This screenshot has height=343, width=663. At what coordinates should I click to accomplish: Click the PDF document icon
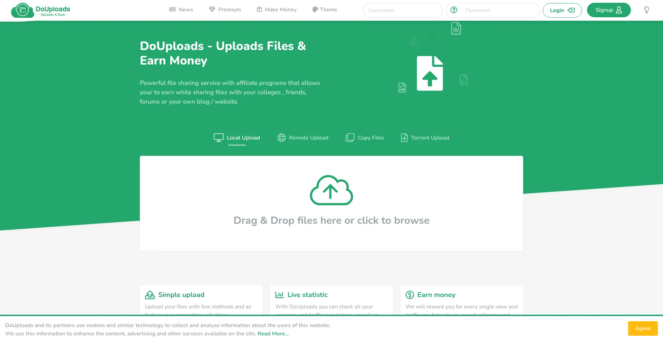(464, 80)
